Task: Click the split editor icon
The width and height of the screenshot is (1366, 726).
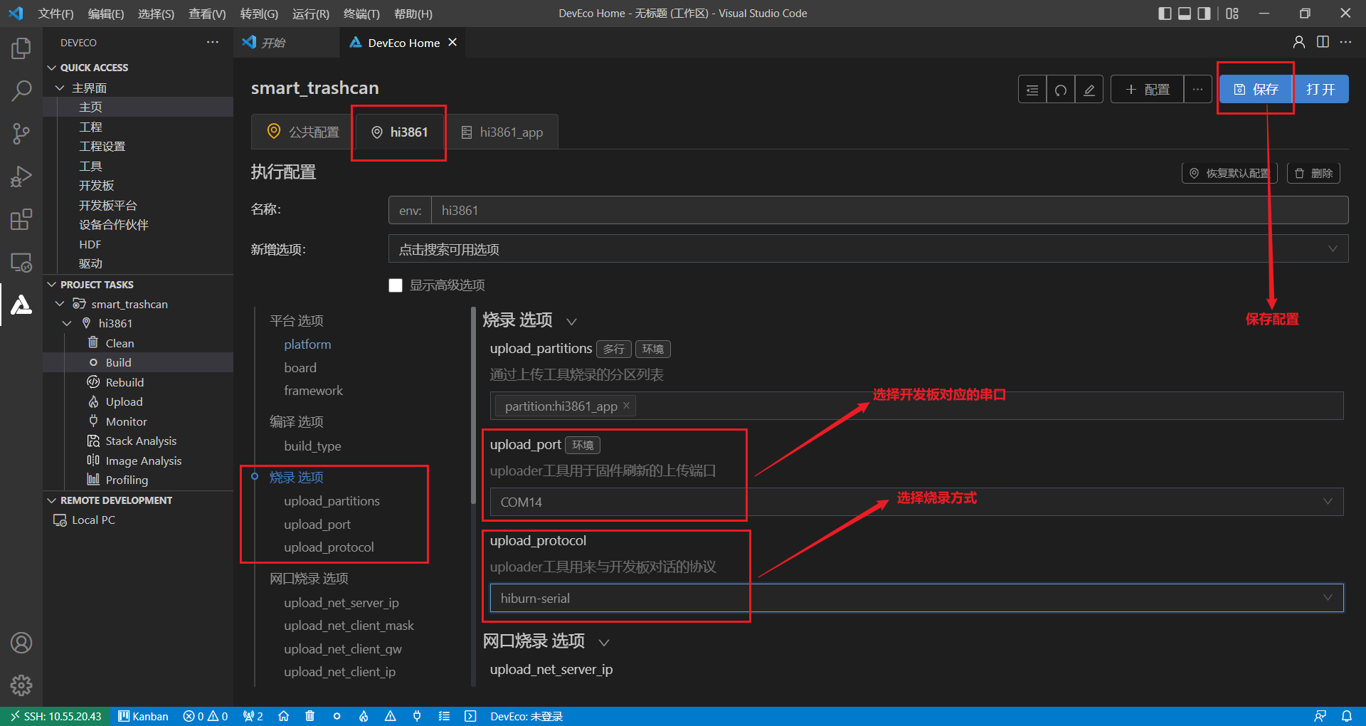Action: coord(1323,42)
